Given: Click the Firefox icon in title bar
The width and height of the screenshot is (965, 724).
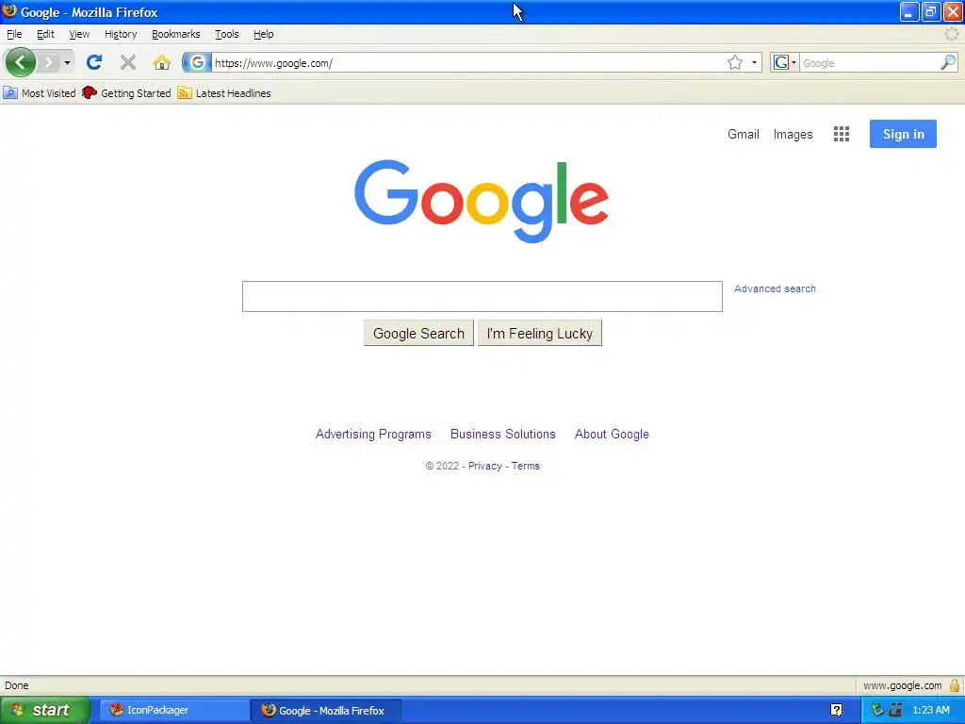Looking at the screenshot, I should [9, 11].
